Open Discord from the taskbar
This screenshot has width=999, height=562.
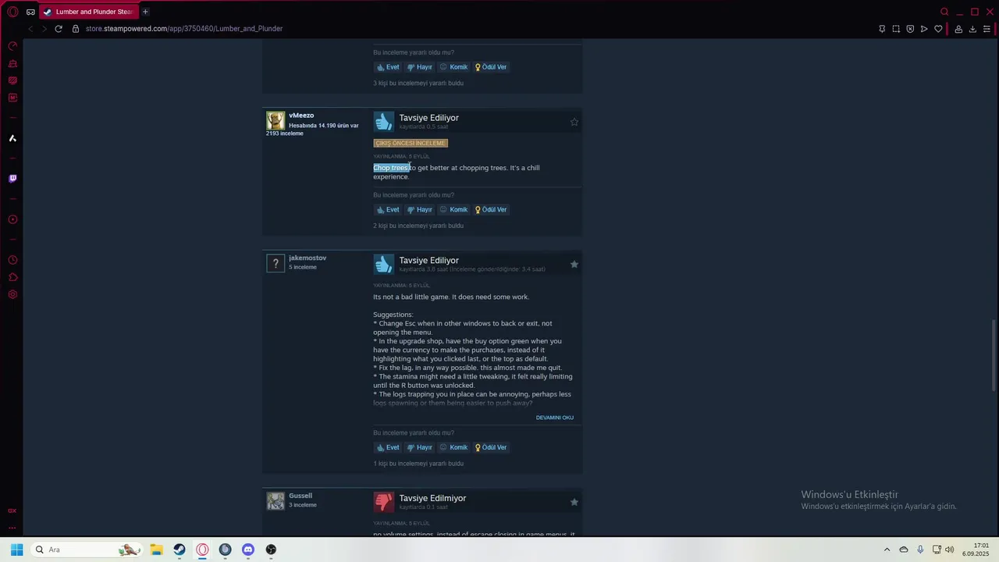tap(248, 550)
